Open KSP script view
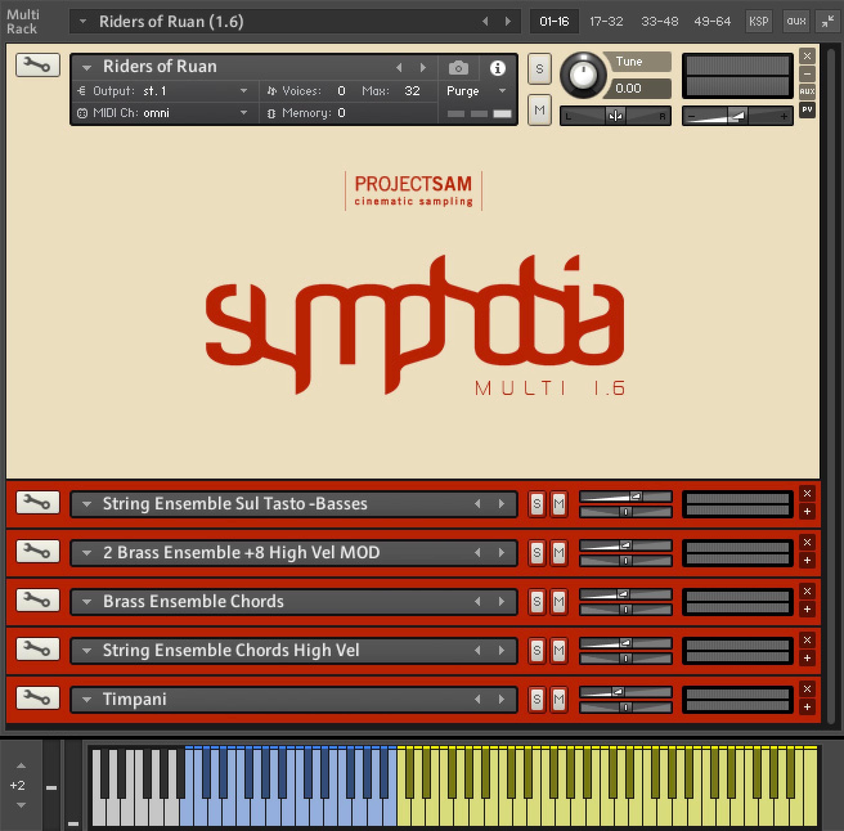 pos(759,21)
